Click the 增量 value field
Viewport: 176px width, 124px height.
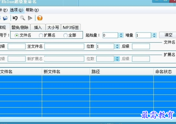tap(143, 35)
